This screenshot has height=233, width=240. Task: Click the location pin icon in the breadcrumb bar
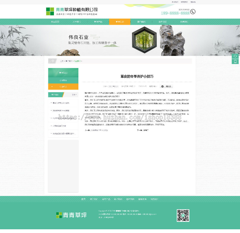coord(53,61)
